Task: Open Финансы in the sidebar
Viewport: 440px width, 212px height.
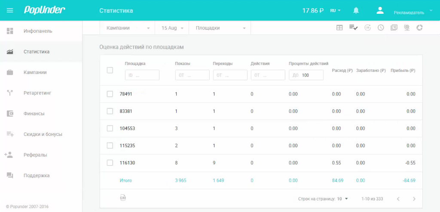Action: coord(34,114)
